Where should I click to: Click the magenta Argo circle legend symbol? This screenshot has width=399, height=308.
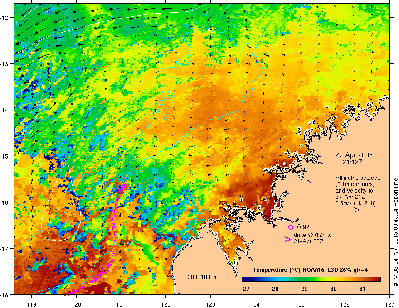[291, 226]
